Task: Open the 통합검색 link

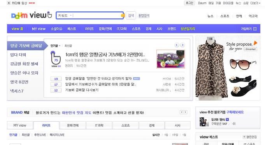Action: [x=144, y=16]
